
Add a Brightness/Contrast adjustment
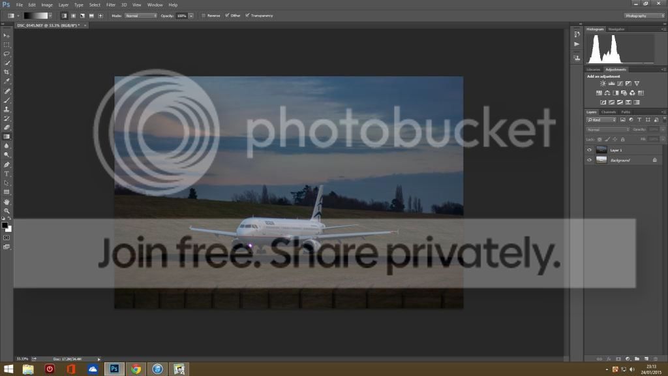pyautogui.click(x=603, y=84)
